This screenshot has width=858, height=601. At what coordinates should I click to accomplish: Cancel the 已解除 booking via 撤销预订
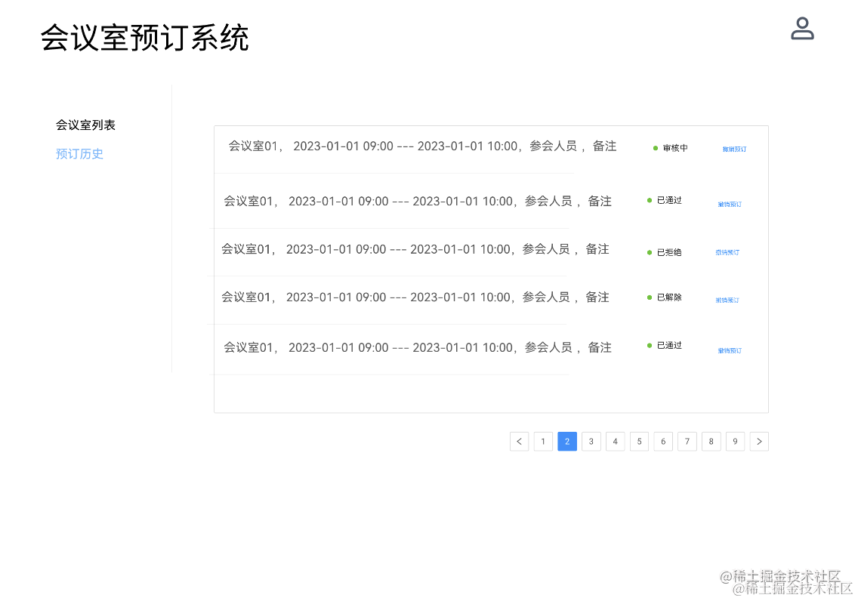tap(727, 300)
